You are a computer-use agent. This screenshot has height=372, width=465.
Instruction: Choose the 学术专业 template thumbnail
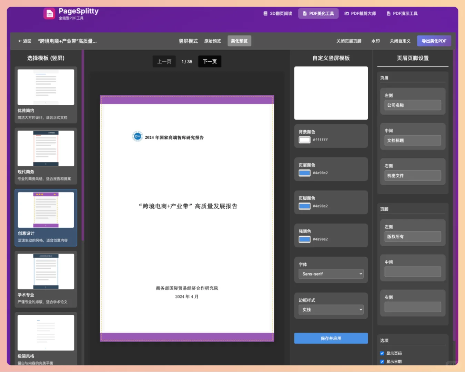coord(46,271)
